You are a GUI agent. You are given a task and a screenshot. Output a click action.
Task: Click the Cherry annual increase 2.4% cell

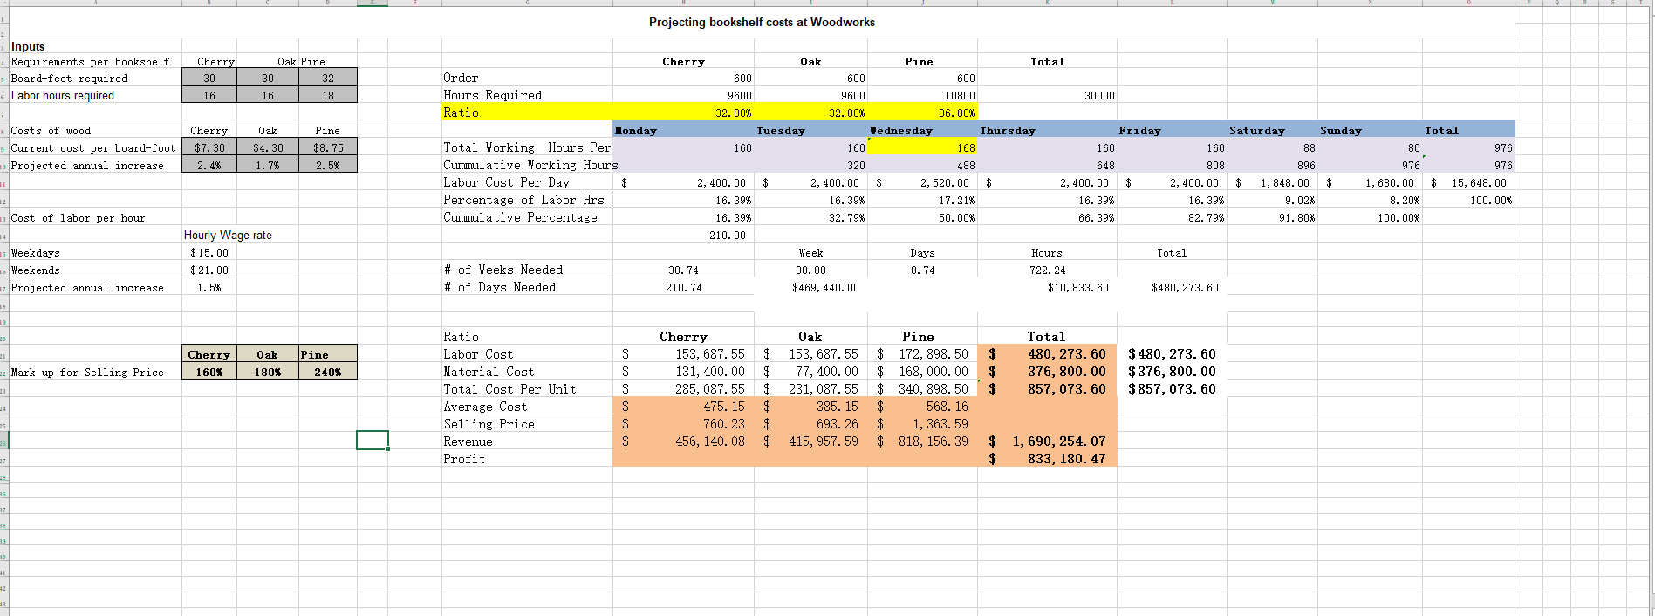tap(209, 165)
